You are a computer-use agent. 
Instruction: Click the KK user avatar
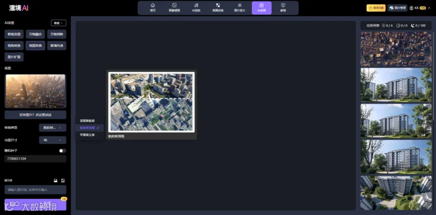point(411,8)
